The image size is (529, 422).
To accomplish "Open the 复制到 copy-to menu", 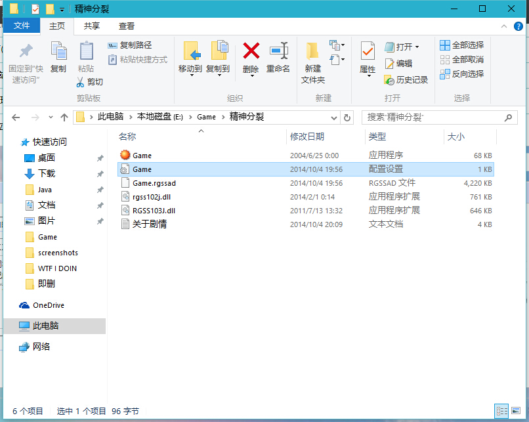I will [x=218, y=58].
